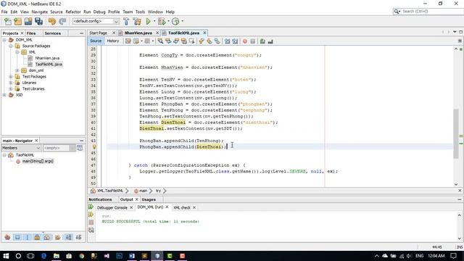Run the project with green play icon
The image size is (464, 261).
click(x=148, y=21)
